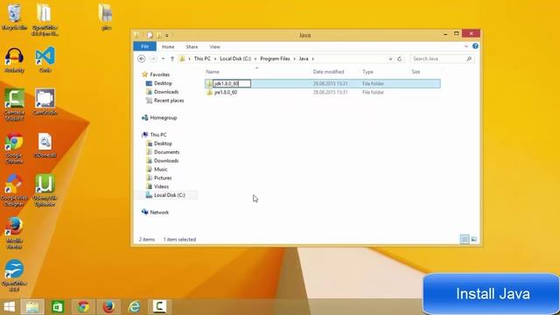
Task: Select Network in navigation pane
Action: (x=159, y=212)
